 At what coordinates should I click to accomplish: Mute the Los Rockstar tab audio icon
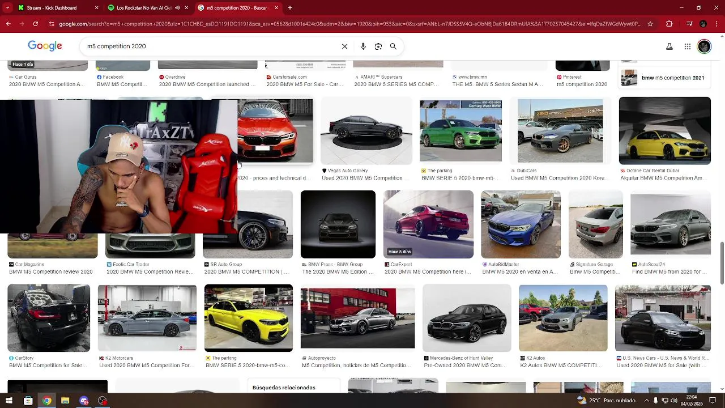coord(177,8)
